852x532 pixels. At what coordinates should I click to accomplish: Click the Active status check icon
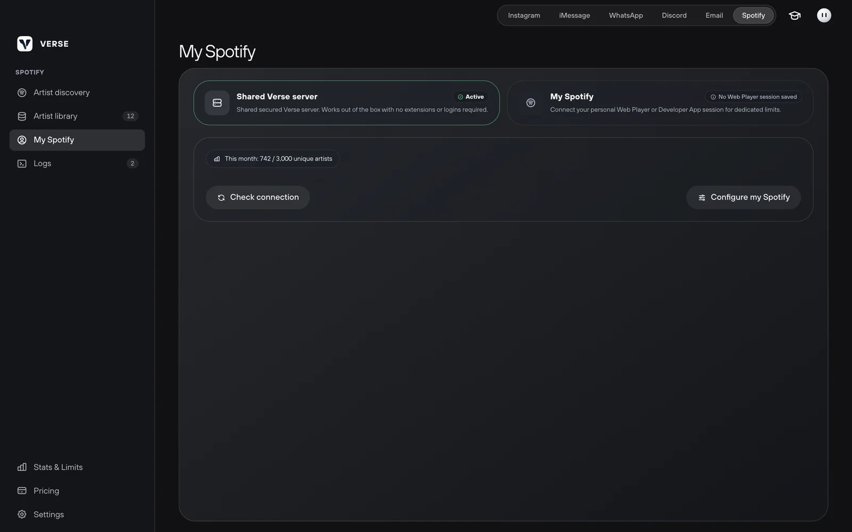click(x=460, y=97)
